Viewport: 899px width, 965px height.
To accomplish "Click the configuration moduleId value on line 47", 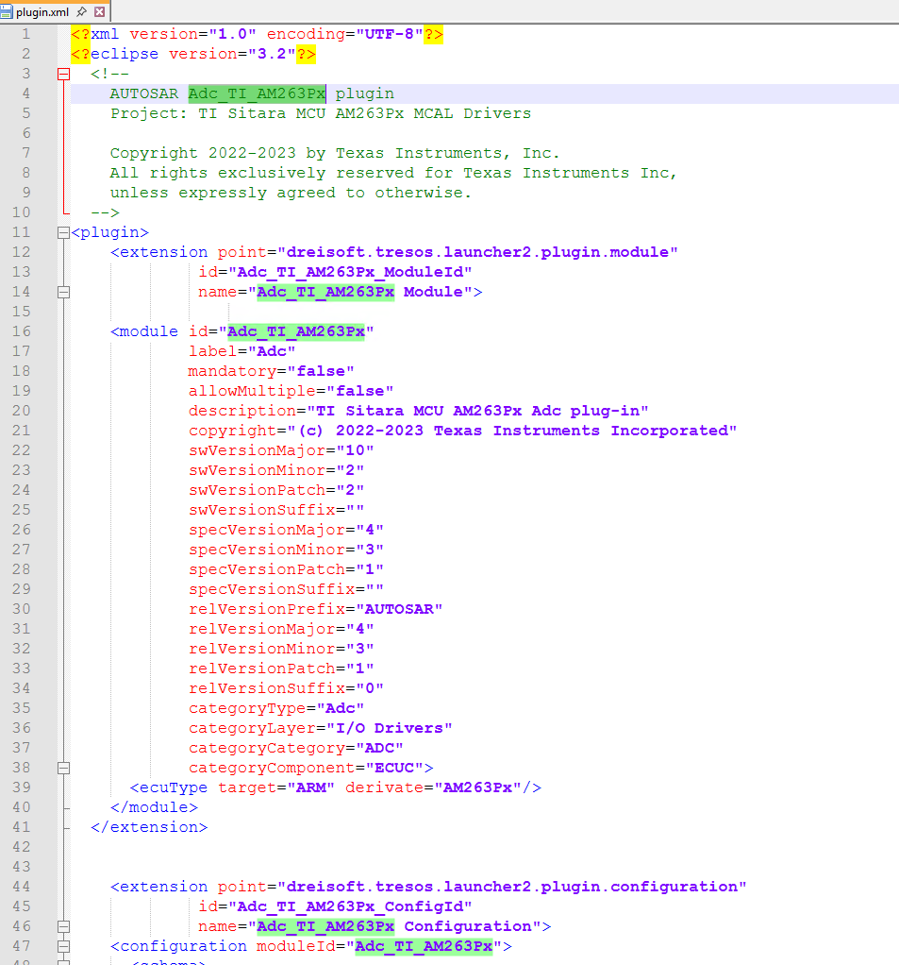I will point(424,946).
